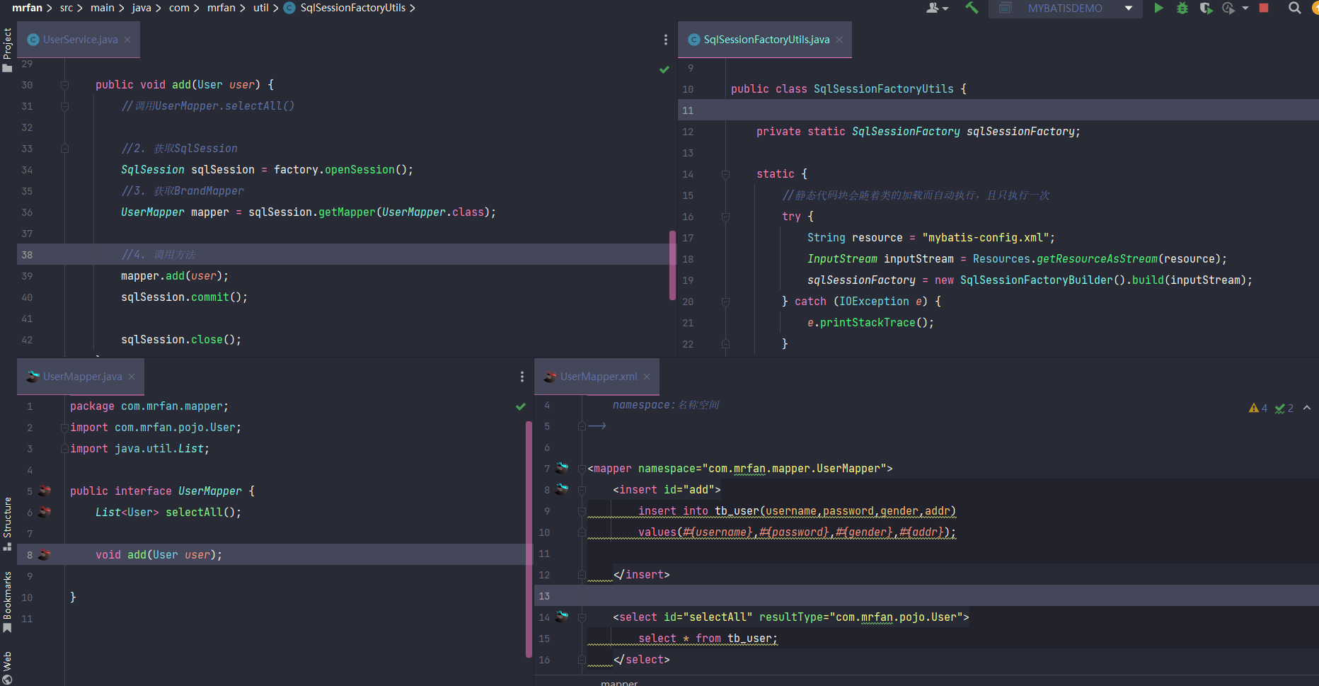
Task: Click the java breadcrumb
Action: tap(142, 8)
